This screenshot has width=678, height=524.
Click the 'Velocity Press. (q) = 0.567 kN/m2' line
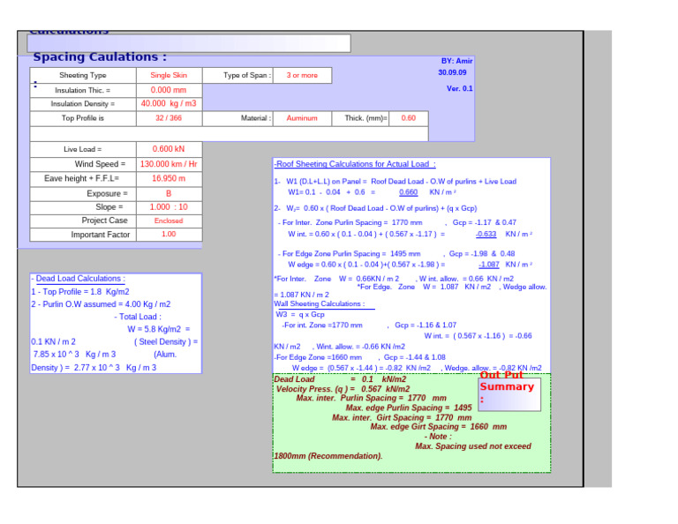(x=343, y=389)
